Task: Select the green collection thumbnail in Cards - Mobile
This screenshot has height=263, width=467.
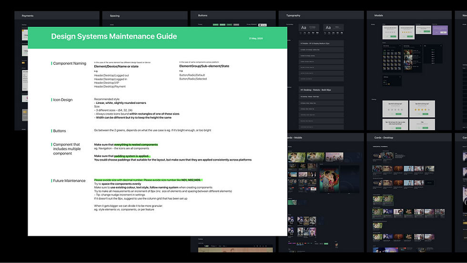Action: (293, 202)
